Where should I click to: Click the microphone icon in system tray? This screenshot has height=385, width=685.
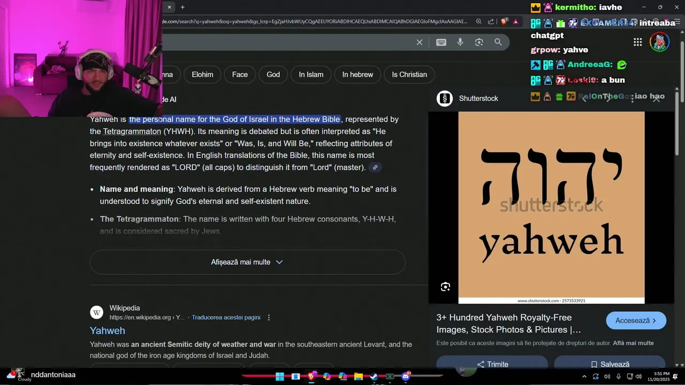[619, 376]
